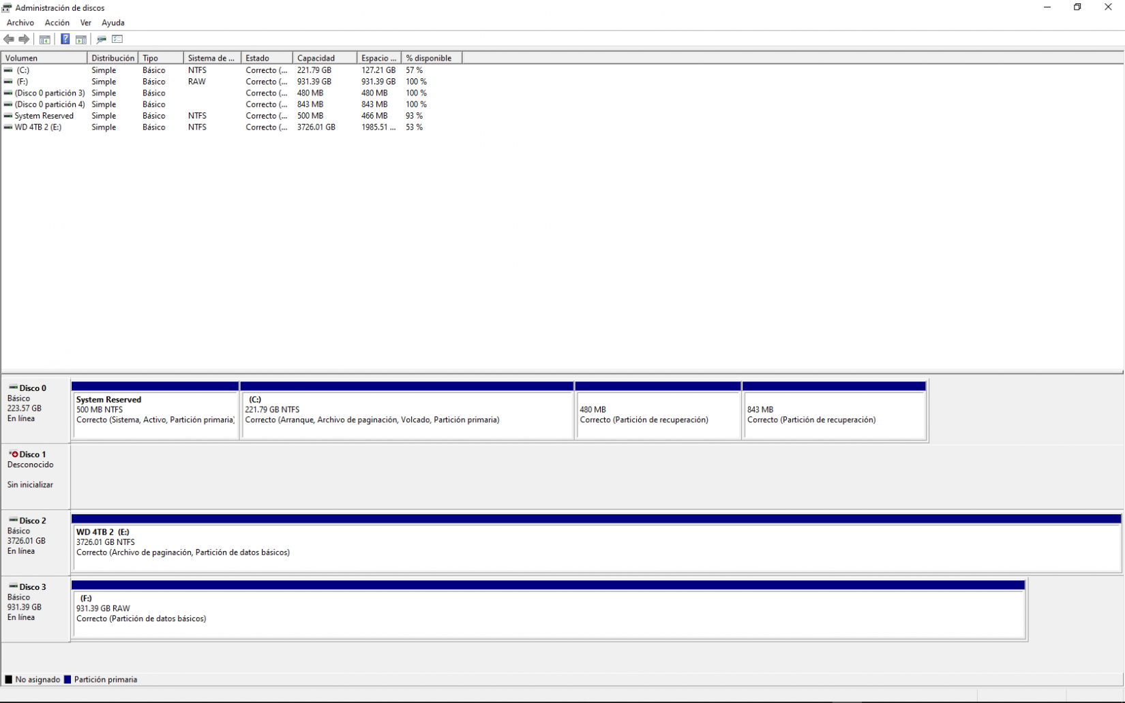Select the WD 4TB 2 (E:) partition block on Disco 2

[597, 544]
